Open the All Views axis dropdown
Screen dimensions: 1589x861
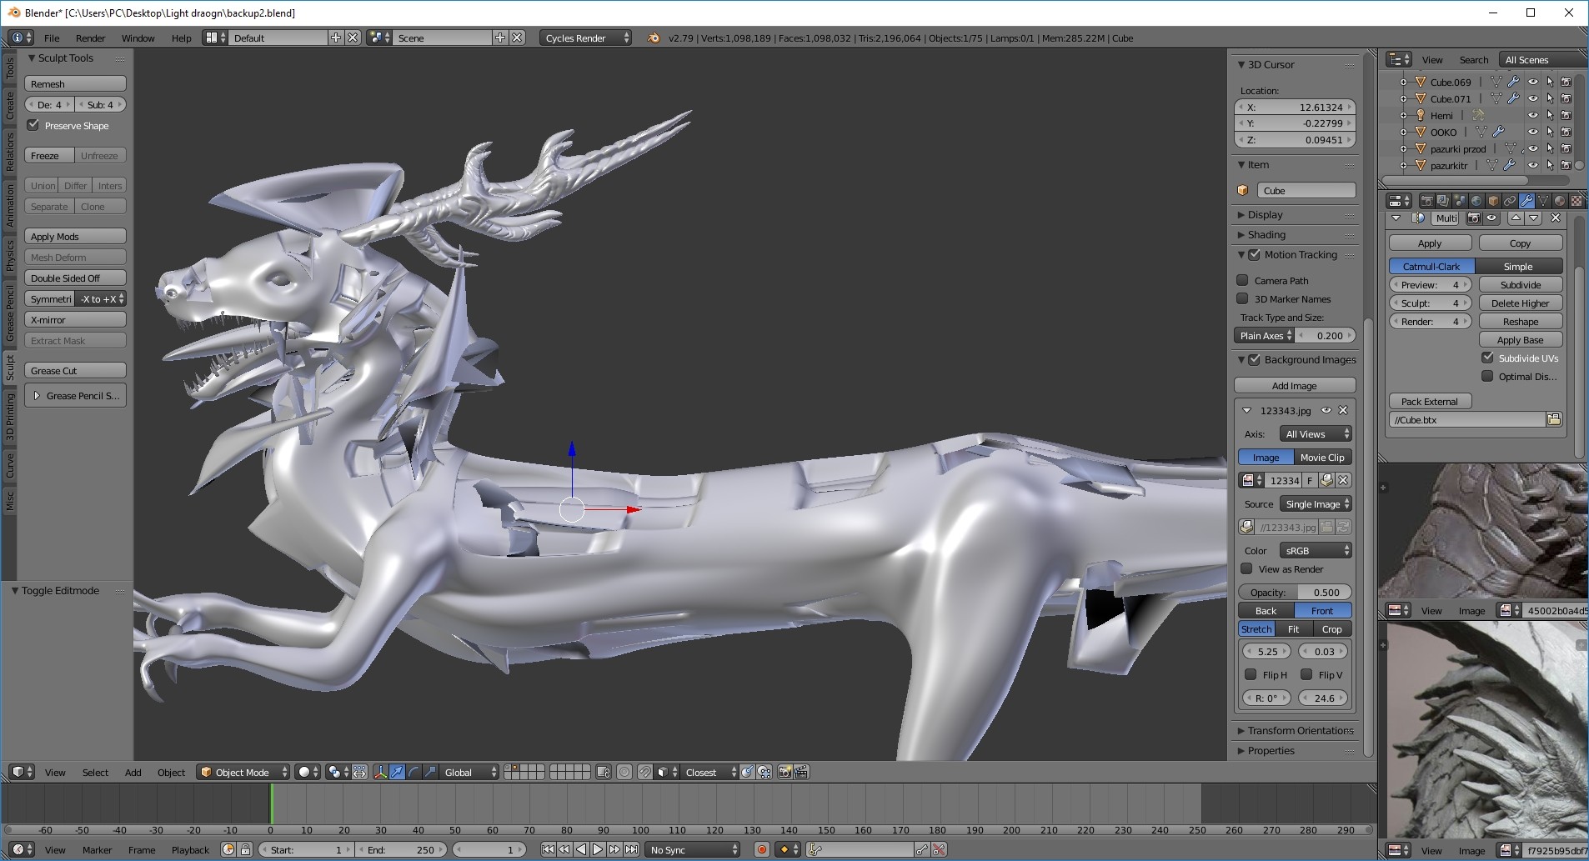point(1316,434)
